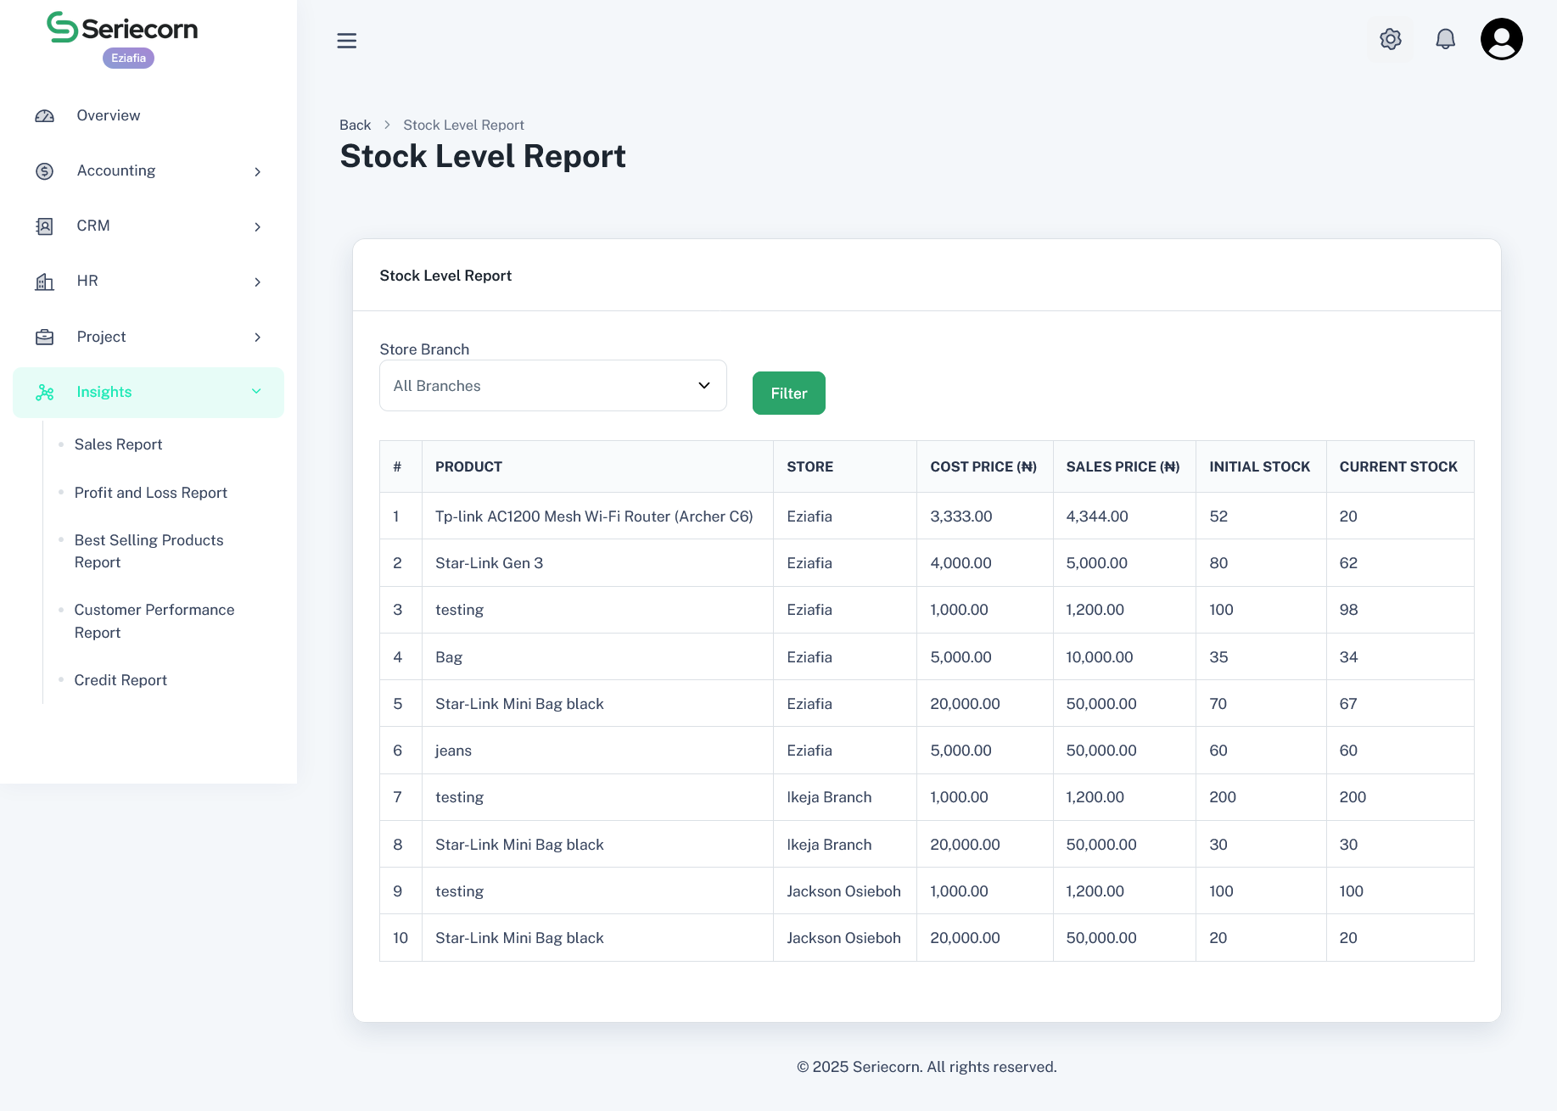
Task: Open Customer Performance Report
Action: point(154,621)
